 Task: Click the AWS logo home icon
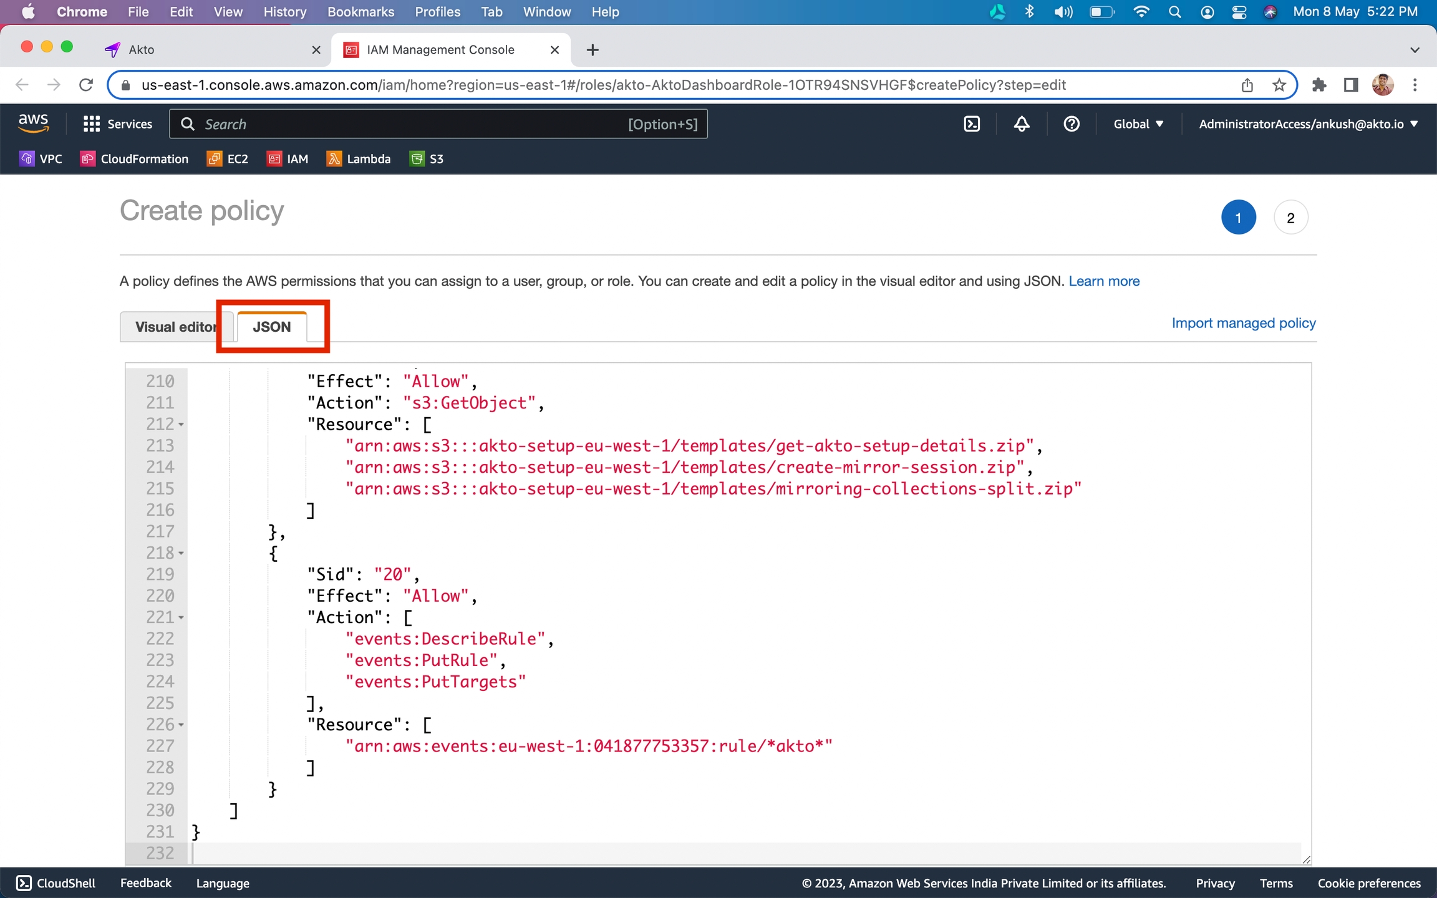tap(33, 123)
